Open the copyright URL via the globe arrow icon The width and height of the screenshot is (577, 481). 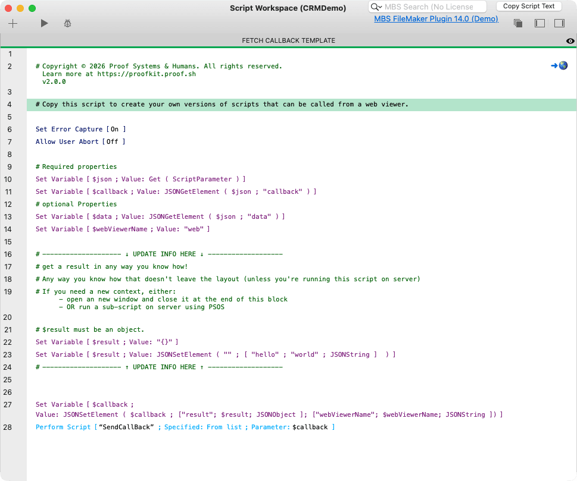[x=559, y=65]
